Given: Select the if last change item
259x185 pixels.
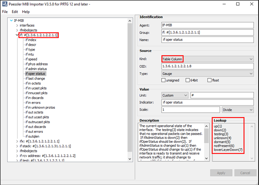Looking at the screenshot, I should (35, 79).
